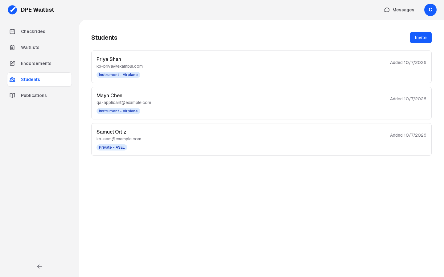Click email kb-sam@example.com

[x=119, y=139]
